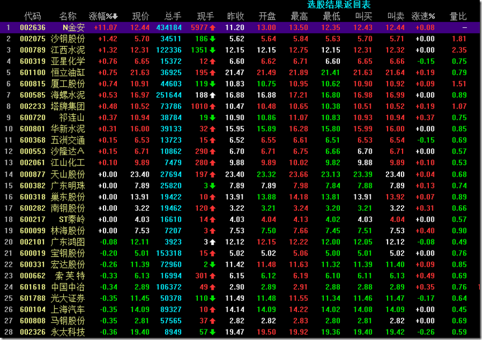Select the 祁连山 stock name
The image size is (482, 340).
tap(72, 118)
